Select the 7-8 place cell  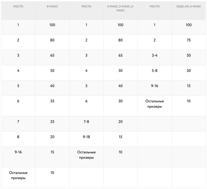[x=86, y=122]
